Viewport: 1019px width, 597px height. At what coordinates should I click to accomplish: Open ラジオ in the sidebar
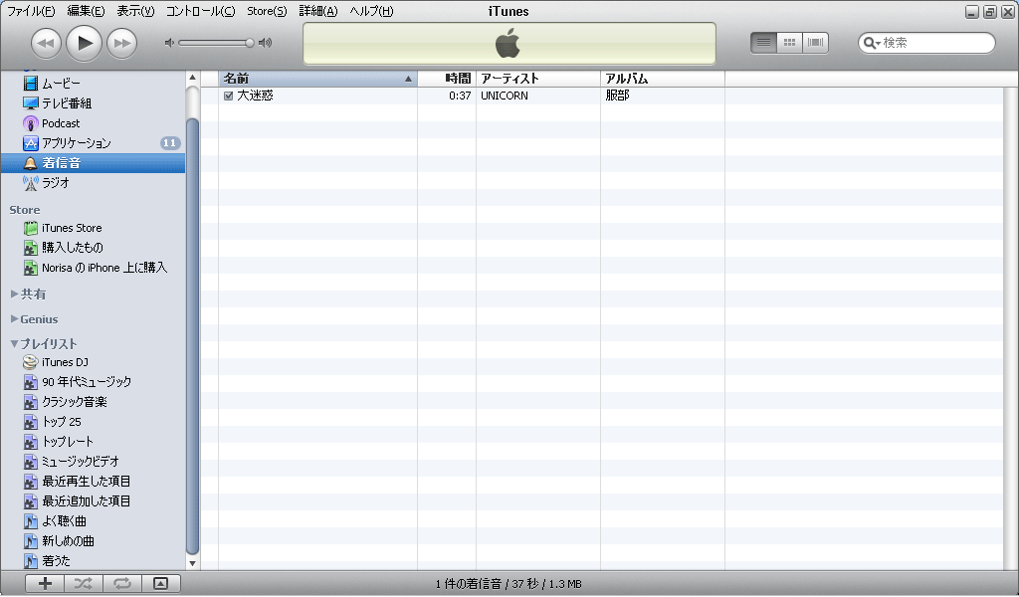(93, 183)
